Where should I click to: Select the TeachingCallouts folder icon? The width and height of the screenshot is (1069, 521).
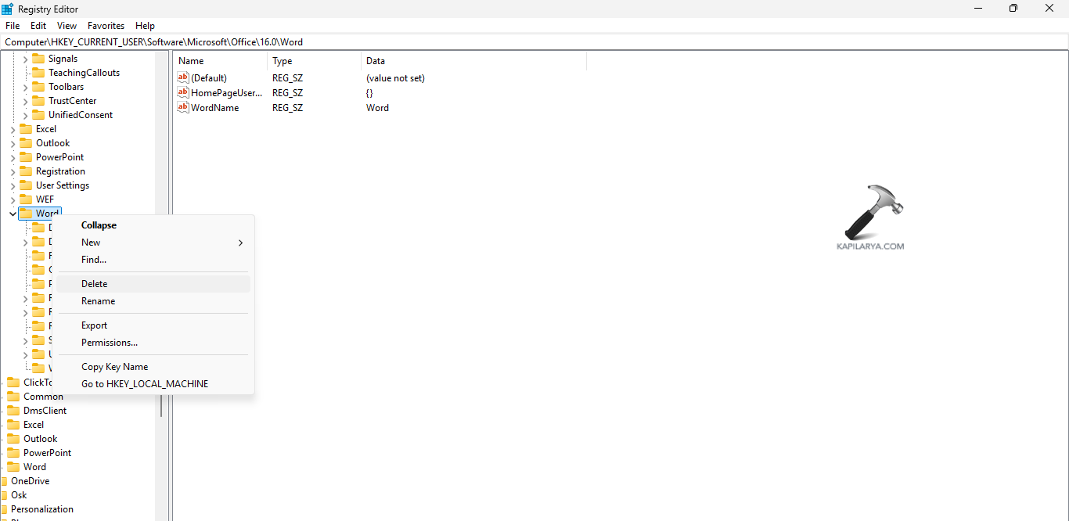(38, 73)
